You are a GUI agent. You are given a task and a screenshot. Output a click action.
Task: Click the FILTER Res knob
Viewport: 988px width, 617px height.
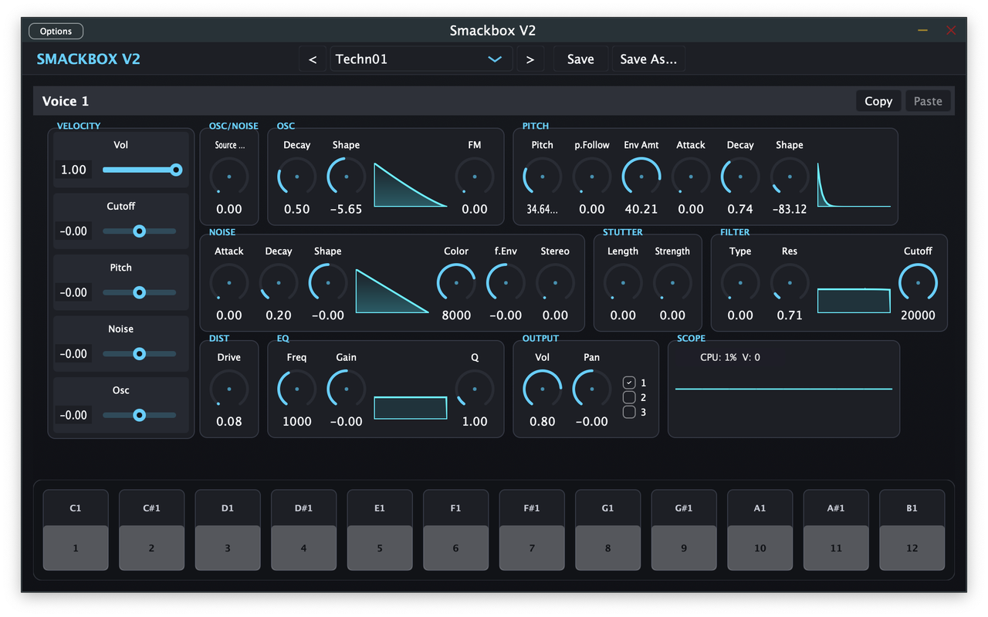[x=790, y=283]
